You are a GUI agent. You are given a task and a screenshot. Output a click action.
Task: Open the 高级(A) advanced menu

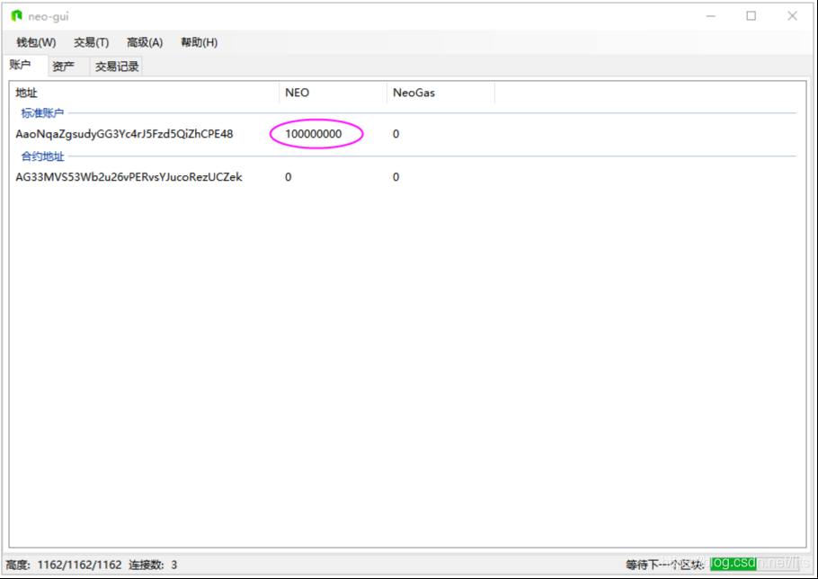coord(145,42)
